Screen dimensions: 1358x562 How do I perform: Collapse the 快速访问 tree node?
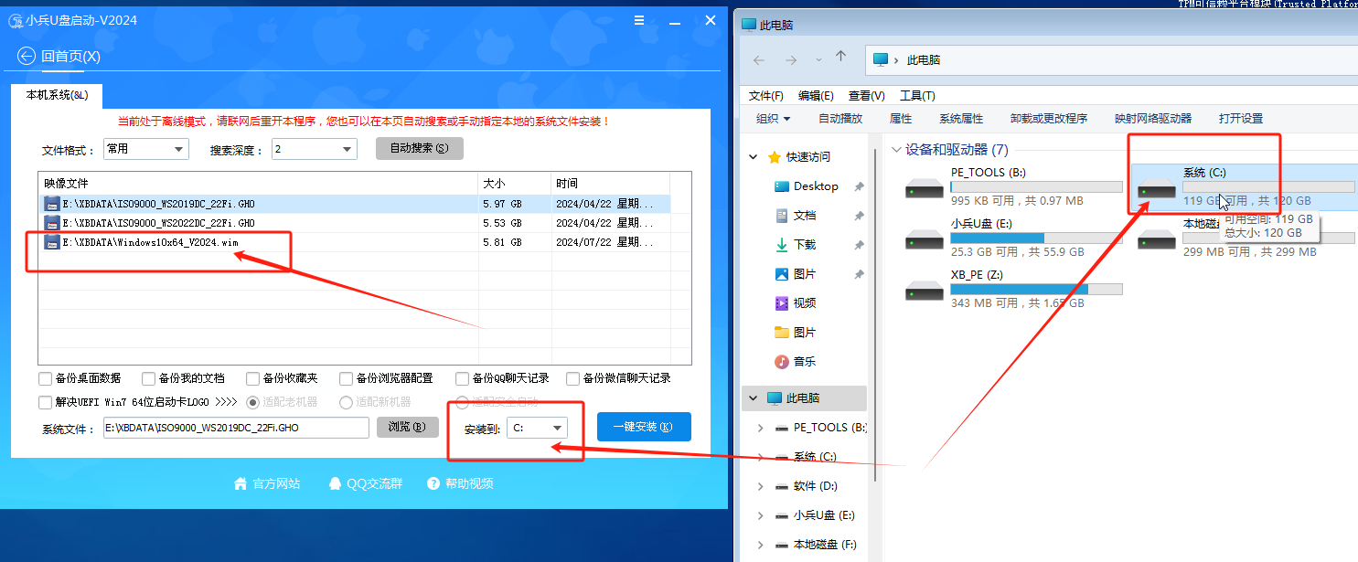point(754,157)
